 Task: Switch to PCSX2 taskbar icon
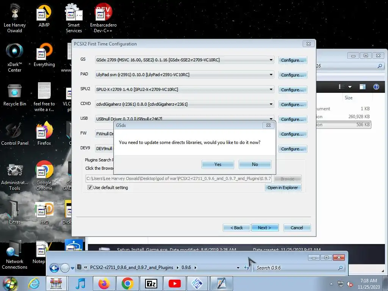(x=197, y=283)
